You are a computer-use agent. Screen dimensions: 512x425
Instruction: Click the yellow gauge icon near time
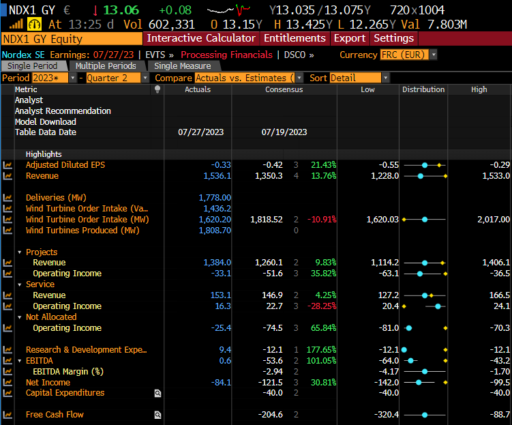click(34, 24)
